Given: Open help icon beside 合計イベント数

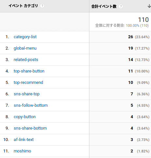Looking at the screenshot, I should click(121, 7).
